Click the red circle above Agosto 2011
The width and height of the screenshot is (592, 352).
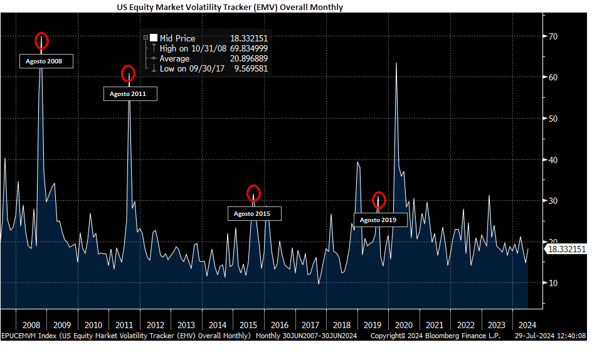[x=128, y=73]
